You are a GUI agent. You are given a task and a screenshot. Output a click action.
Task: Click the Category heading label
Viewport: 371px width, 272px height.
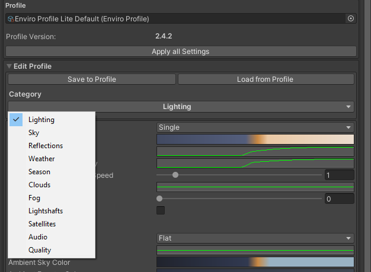pyautogui.click(x=25, y=94)
